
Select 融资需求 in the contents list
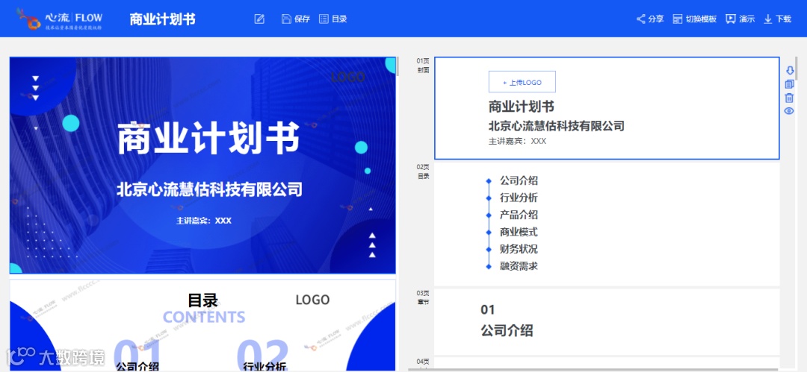pyautogui.click(x=519, y=266)
